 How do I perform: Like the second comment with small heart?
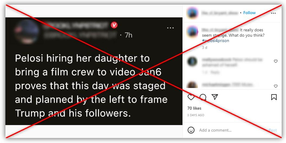pyautogui.click(x=276, y=86)
